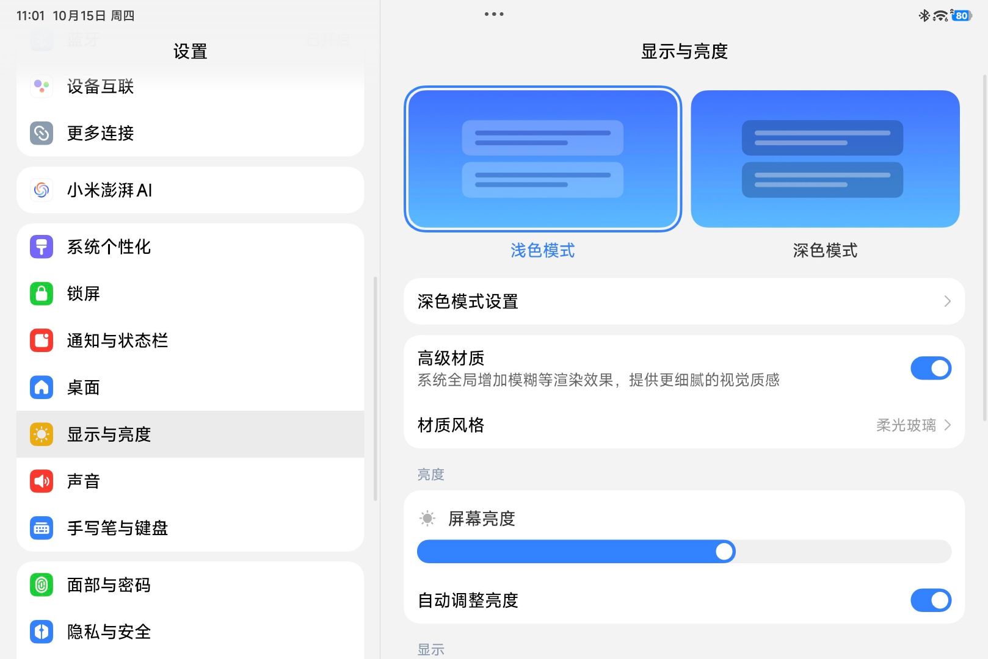Tap the Bluetooth status bar icon

click(924, 15)
